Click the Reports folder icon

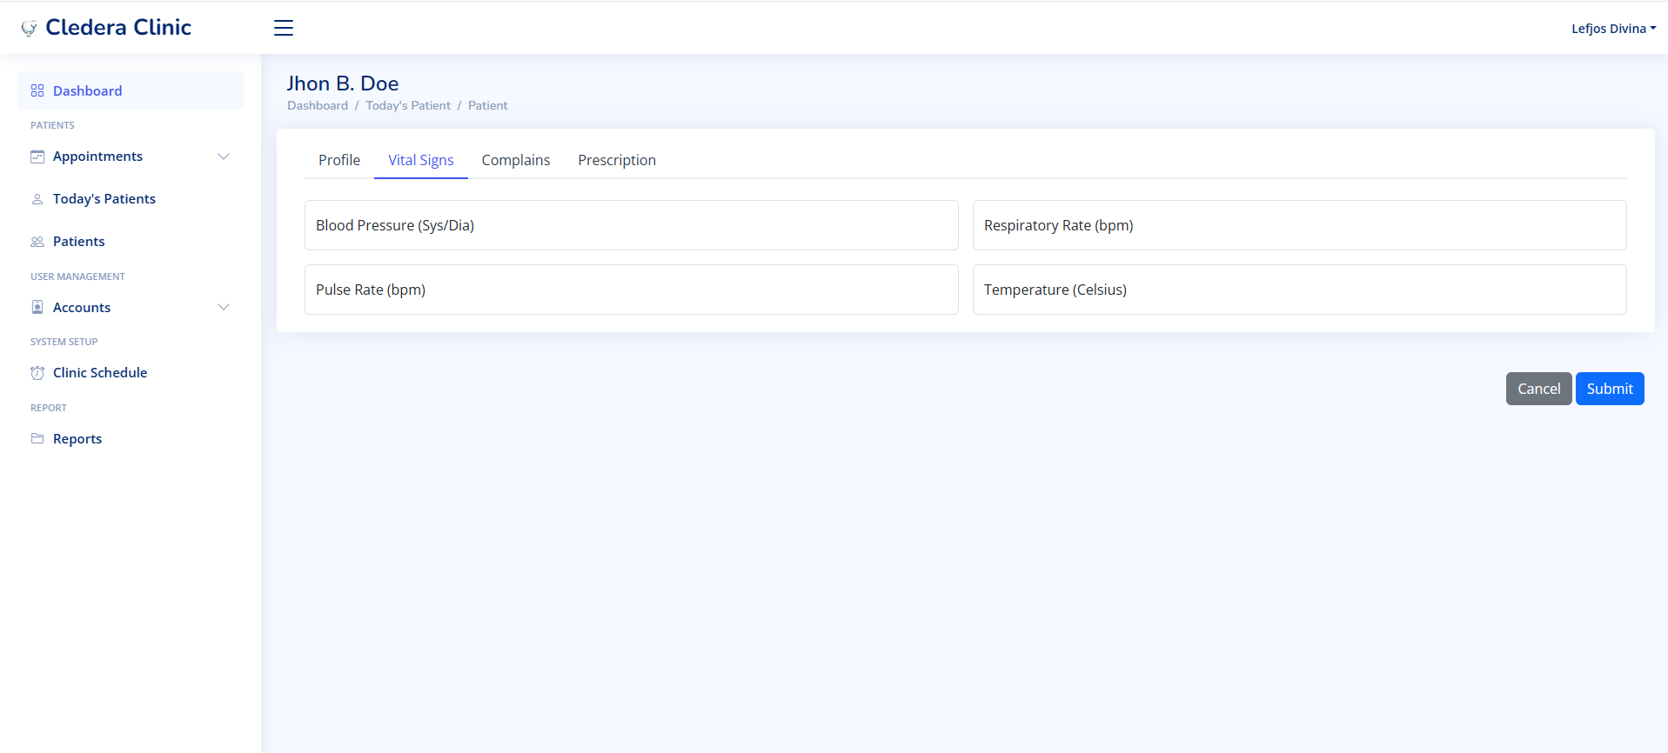click(x=37, y=438)
